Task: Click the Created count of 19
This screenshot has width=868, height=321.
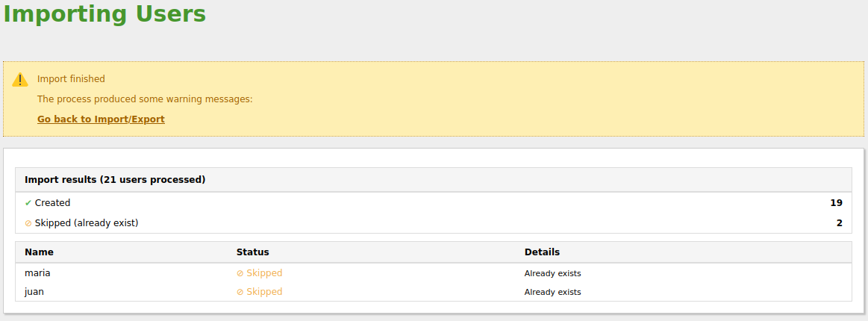Action: pyautogui.click(x=836, y=203)
